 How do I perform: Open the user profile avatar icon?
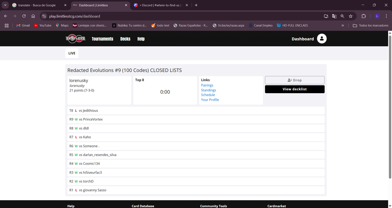[322, 38]
